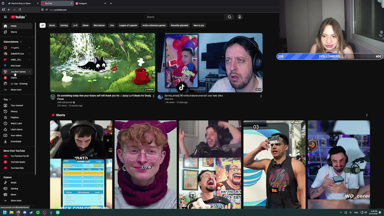384x216 pixels.
Task: Open the Kick Israel subscription
Action: [x=17, y=66]
